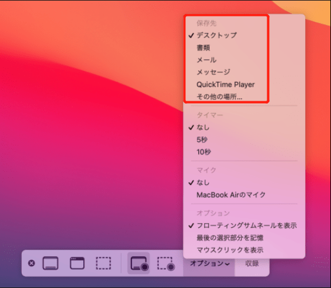This screenshot has width=331, height=288.
Task: Select Capture Entire Screen icon
Action: click(x=51, y=263)
